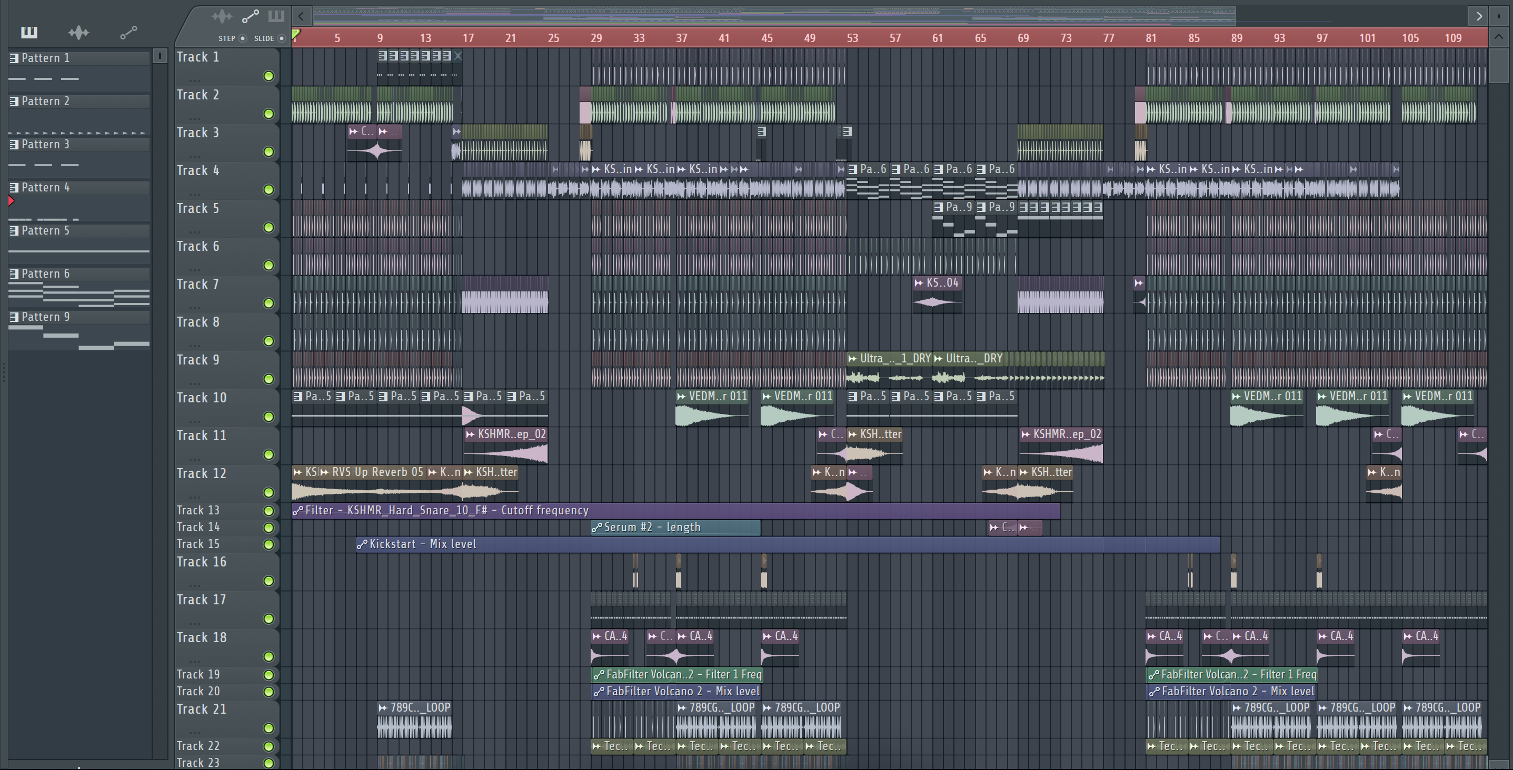This screenshot has height=770, width=1513.
Task: Mute Track 10 with its green light
Action: (x=269, y=417)
